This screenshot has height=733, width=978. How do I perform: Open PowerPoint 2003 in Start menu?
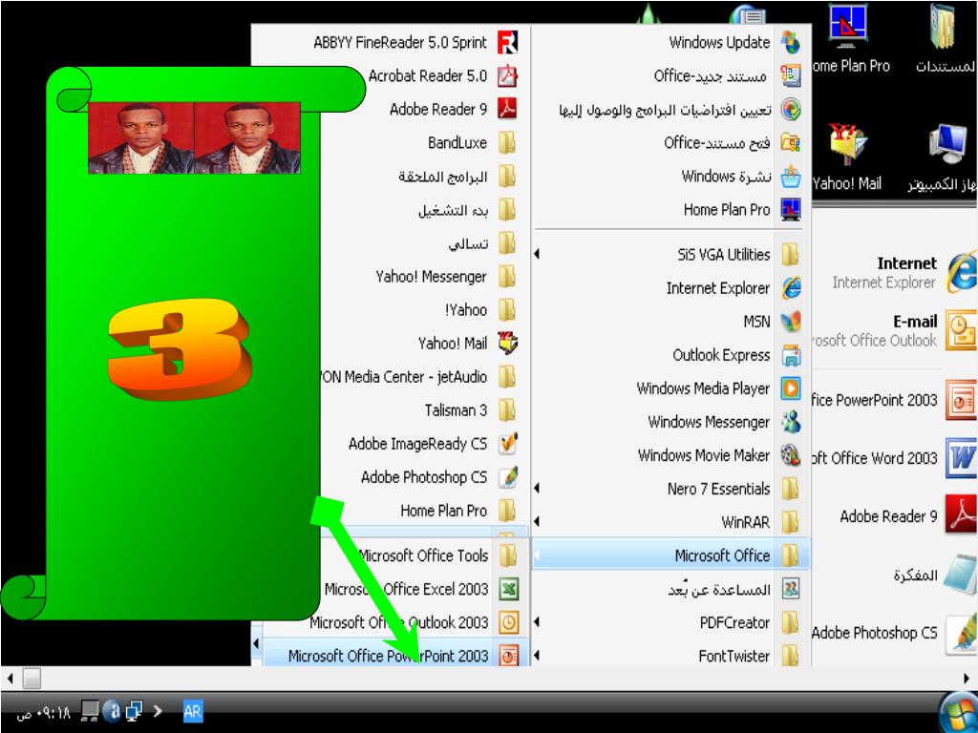point(894,400)
